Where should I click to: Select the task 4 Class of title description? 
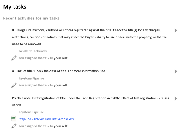point(59,71)
